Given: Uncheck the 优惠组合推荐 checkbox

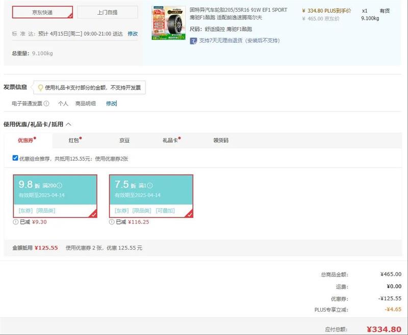Looking at the screenshot, I should click(x=15, y=158).
